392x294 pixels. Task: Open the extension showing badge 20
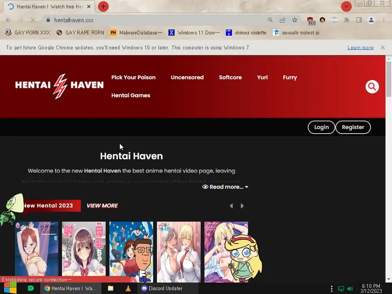coord(311,21)
